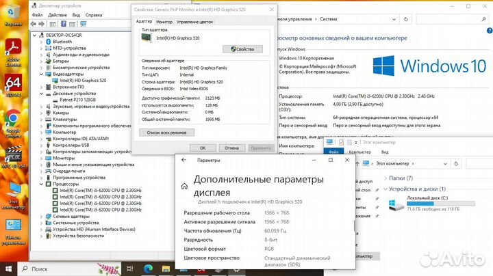Click the Этот компьютер breadcrumb in explorer
The height and width of the screenshot is (276, 493).
tap(392, 163)
